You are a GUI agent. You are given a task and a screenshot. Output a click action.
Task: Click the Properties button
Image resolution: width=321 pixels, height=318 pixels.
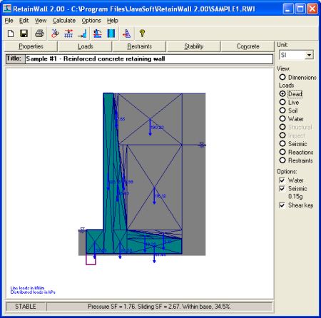click(x=31, y=46)
